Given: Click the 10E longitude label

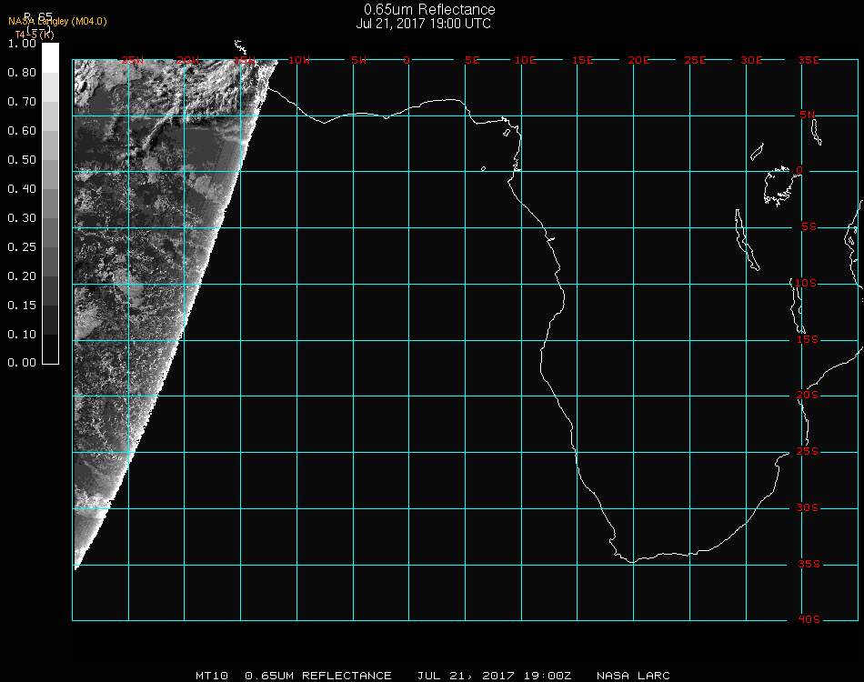Looking at the screenshot, I should [x=525, y=60].
